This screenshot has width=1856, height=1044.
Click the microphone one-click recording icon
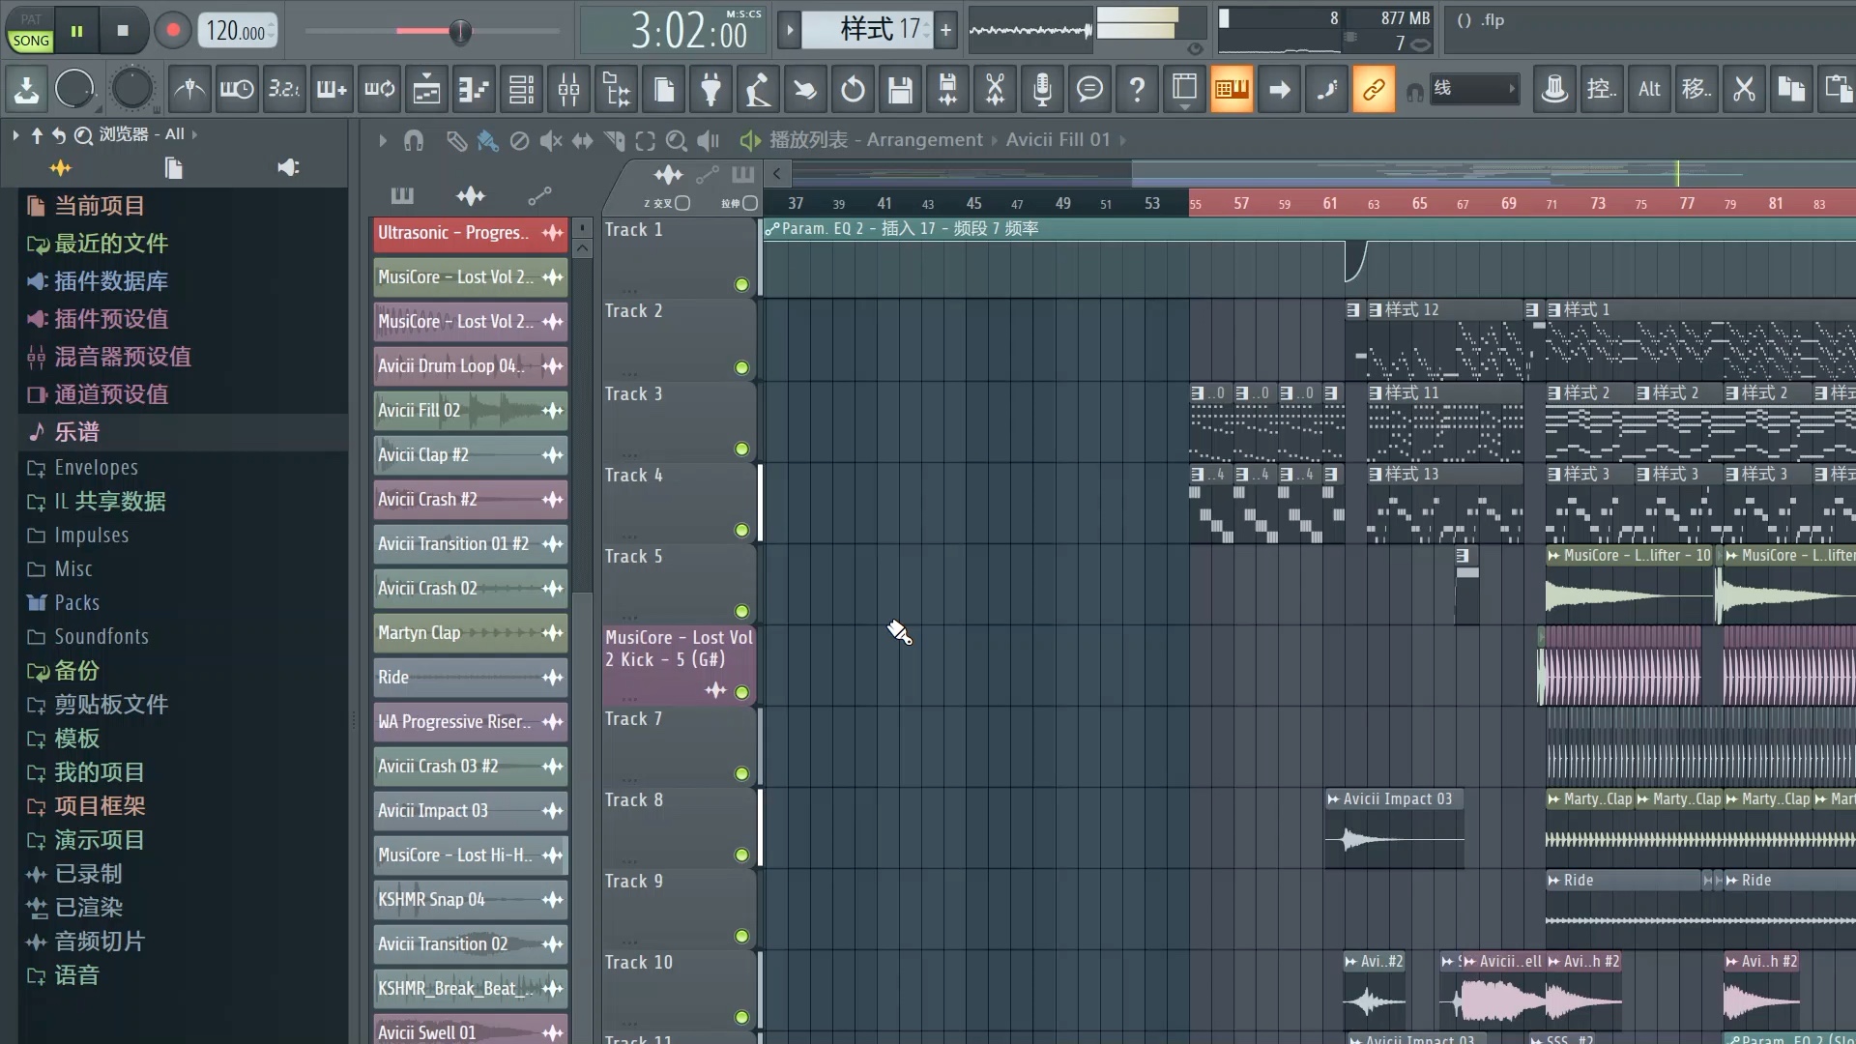coord(1042,90)
